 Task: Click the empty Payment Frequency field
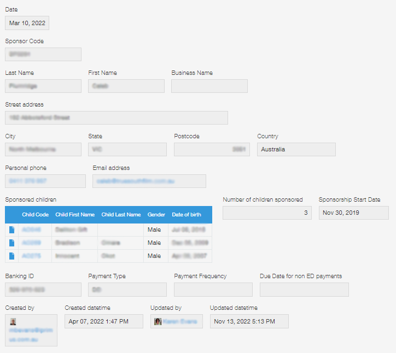click(213, 290)
